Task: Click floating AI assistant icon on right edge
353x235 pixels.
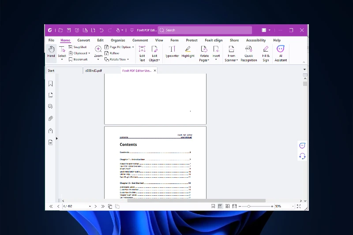Action: coord(302,146)
